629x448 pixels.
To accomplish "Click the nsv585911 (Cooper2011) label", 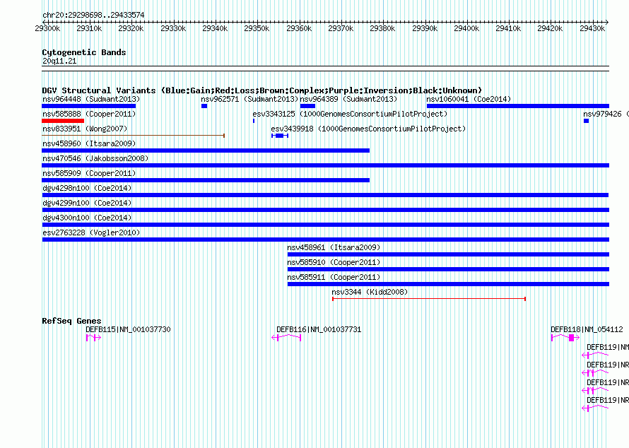I will tap(334, 277).
